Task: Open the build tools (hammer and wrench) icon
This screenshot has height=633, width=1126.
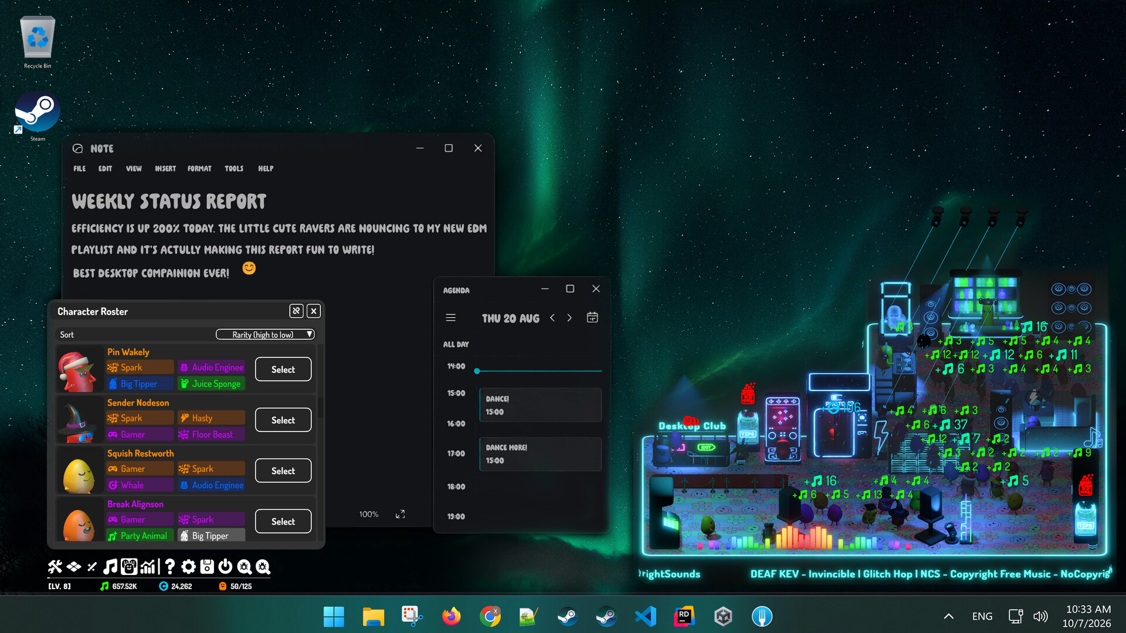Action: [x=55, y=566]
